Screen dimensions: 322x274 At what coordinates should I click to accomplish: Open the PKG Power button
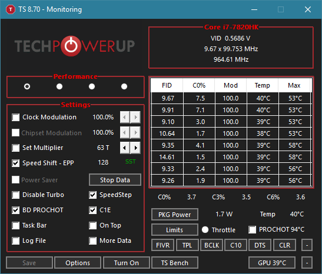(175, 215)
